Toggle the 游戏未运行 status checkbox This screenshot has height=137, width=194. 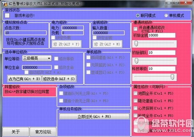click(7, 15)
